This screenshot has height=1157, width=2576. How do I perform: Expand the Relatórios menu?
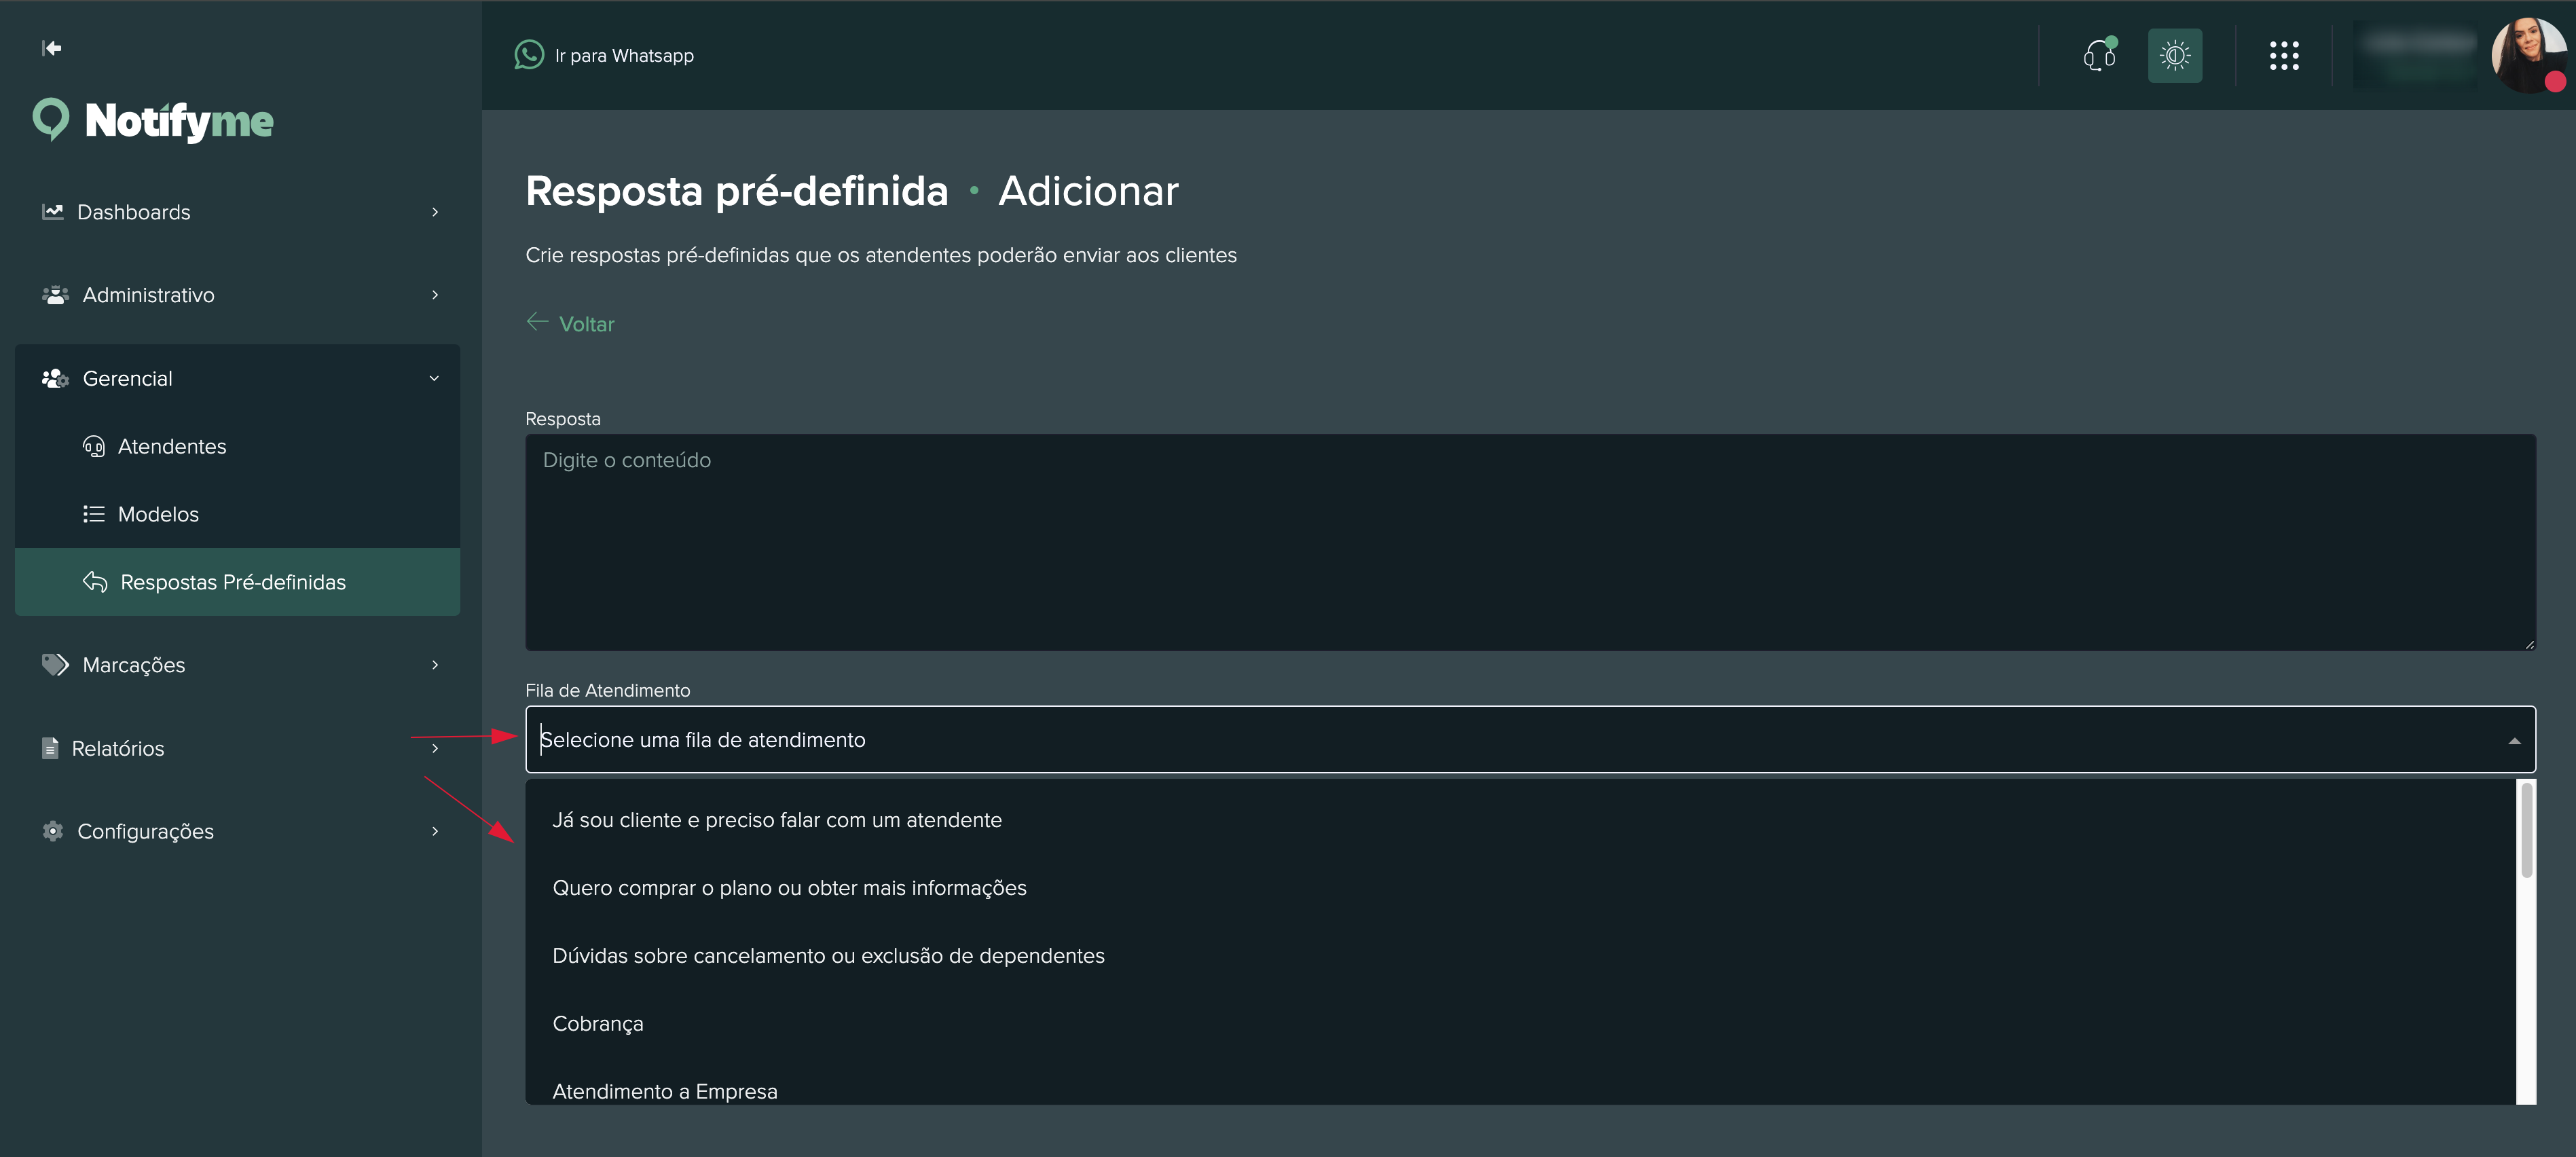pos(434,748)
